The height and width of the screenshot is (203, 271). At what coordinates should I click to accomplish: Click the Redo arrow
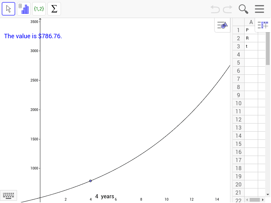tap(228, 9)
